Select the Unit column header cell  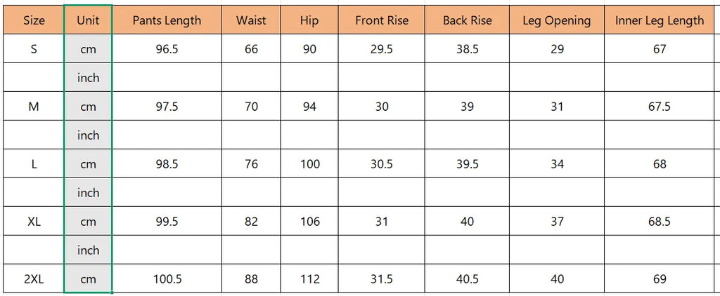(88, 20)
